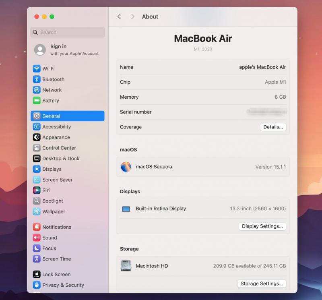The image size is (322, 300).
Task: Open Wi-Fi settings from the sidebar icon
Action: tap(37, 69)
